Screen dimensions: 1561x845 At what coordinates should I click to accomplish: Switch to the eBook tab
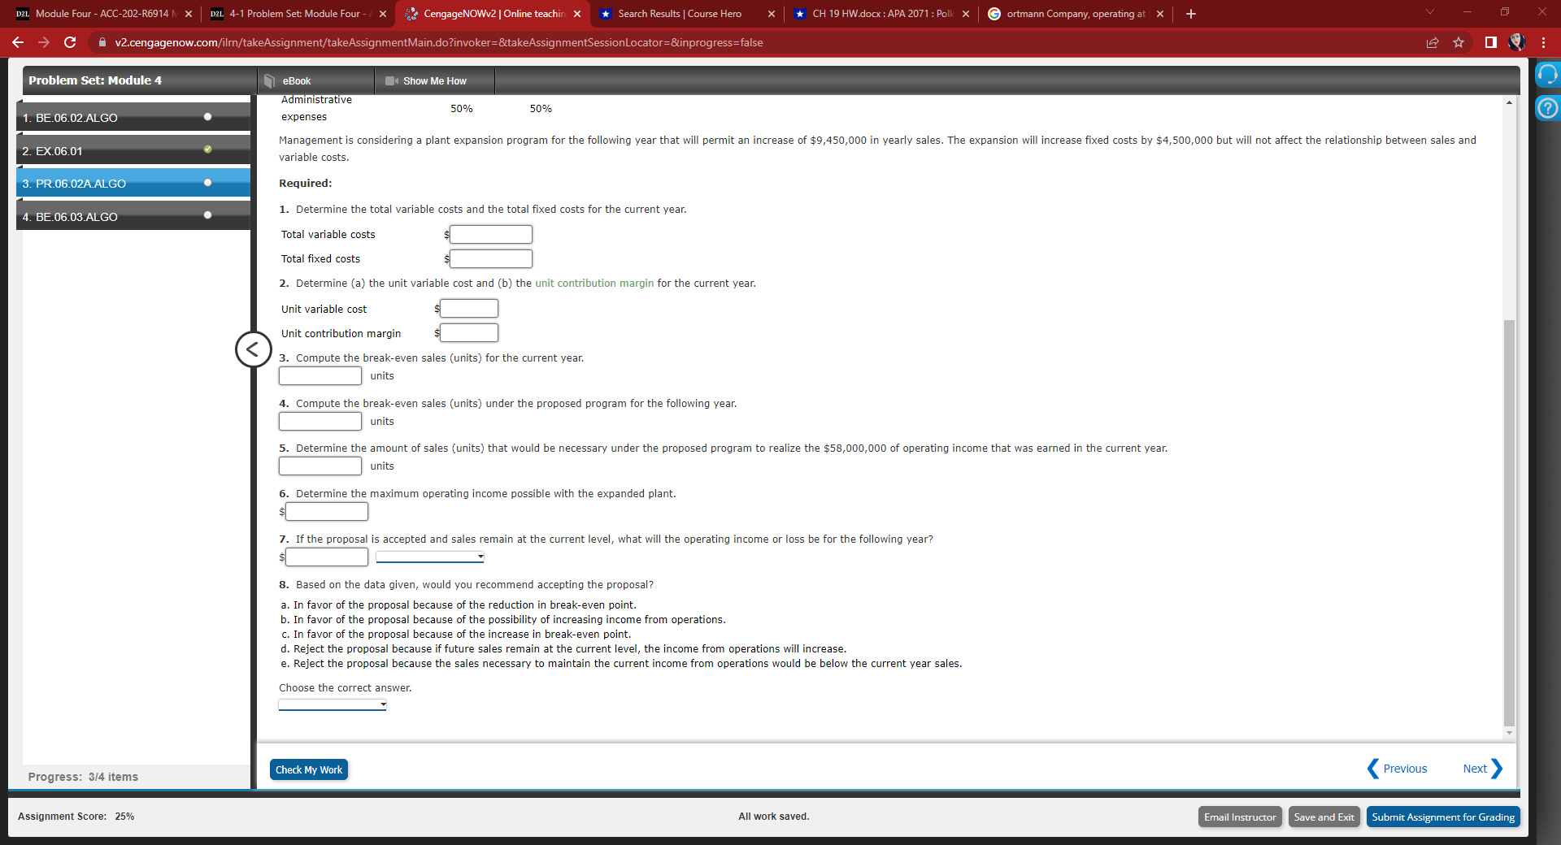click(296, 80)
